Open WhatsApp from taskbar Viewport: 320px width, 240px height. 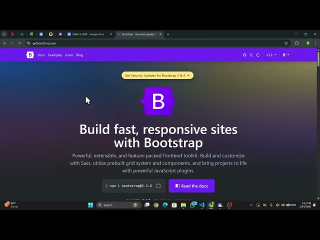point(192,204)
